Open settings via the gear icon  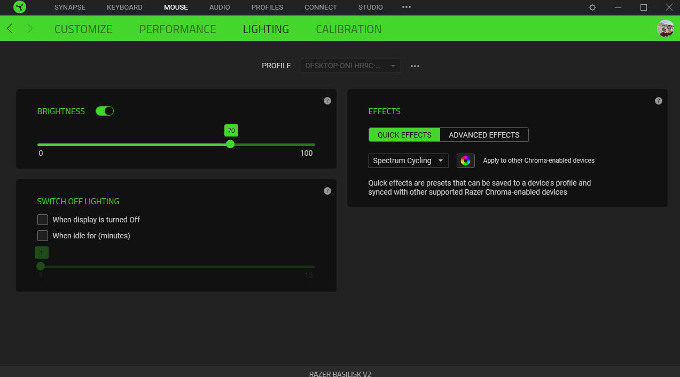592,7
